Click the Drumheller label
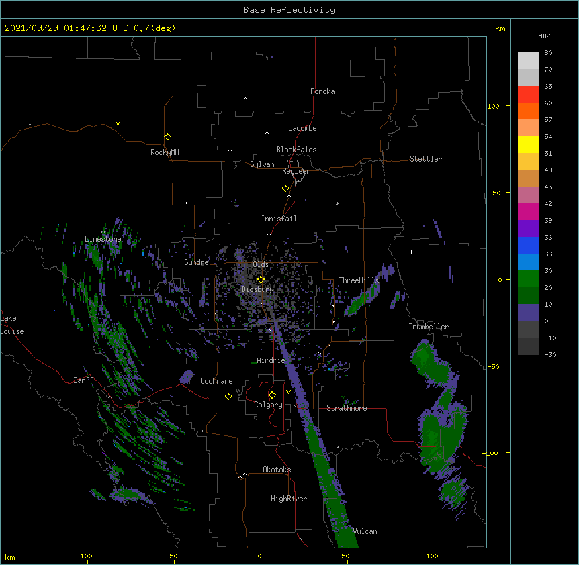The width and height of the screenshot is (579, 565). (x=429, y=327)
